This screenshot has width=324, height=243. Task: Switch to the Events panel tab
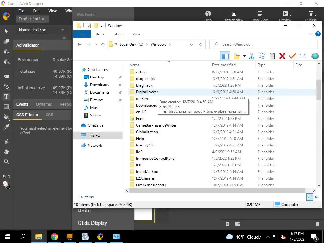pyautogui.click(x=22, y=104)
